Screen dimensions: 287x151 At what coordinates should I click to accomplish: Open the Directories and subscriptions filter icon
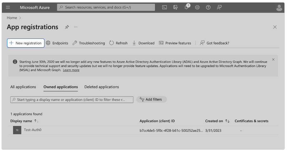(175, 7)
